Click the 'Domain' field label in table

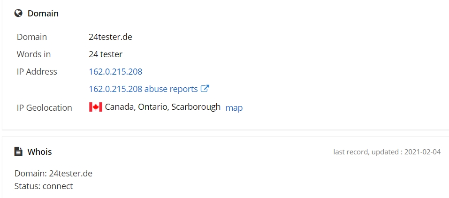(x=32, y=37)
